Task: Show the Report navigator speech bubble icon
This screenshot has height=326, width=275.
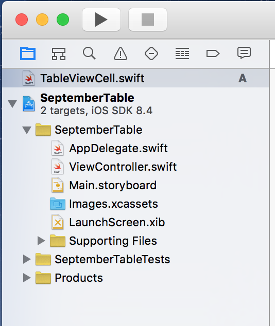Action: click(244, 53)
